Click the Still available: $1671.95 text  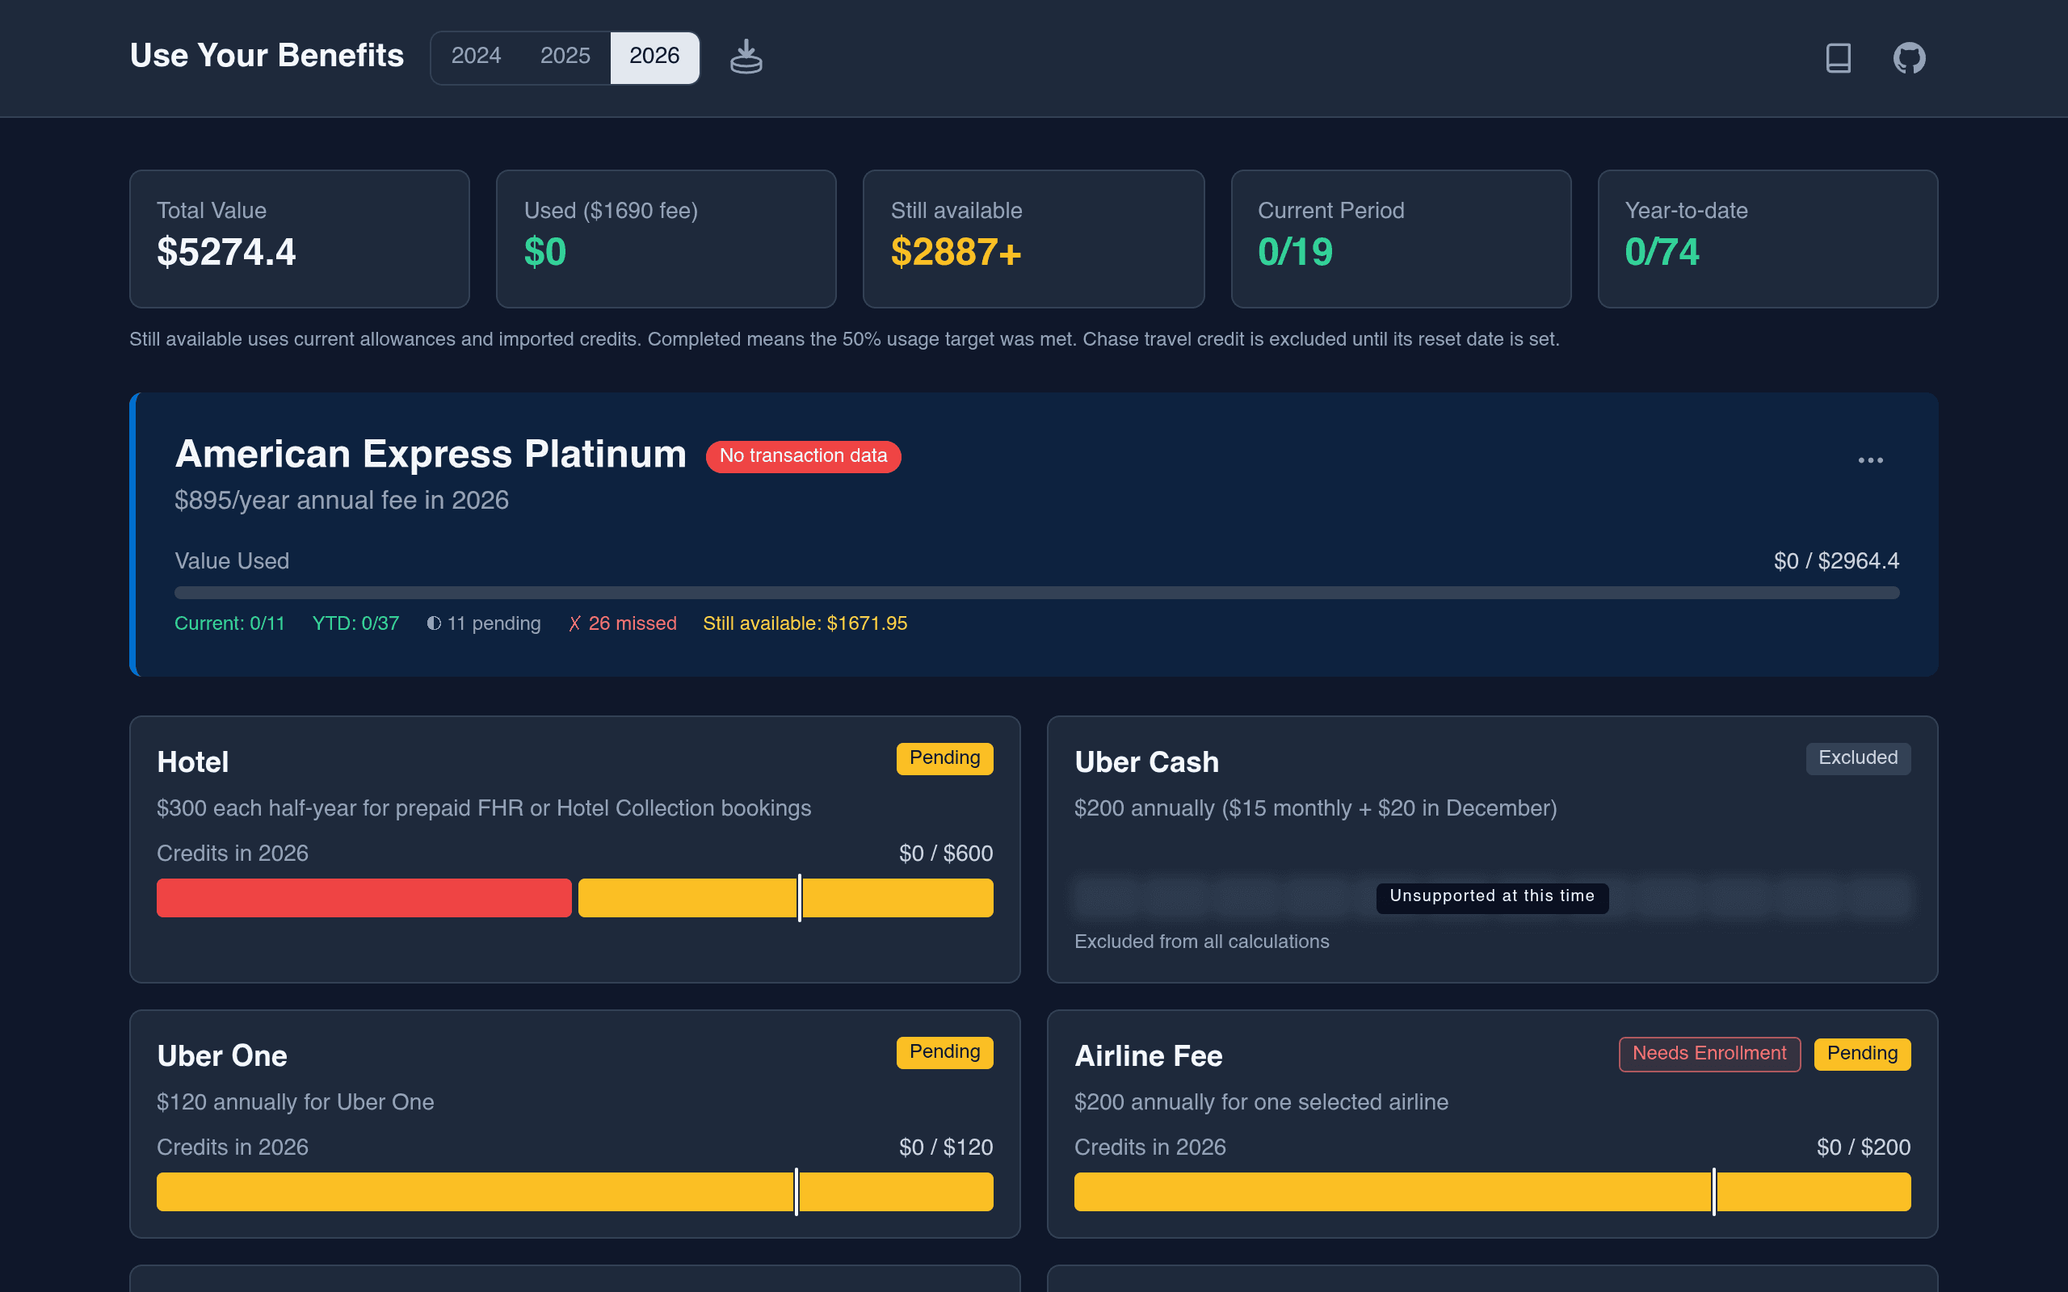coord(805,623)
